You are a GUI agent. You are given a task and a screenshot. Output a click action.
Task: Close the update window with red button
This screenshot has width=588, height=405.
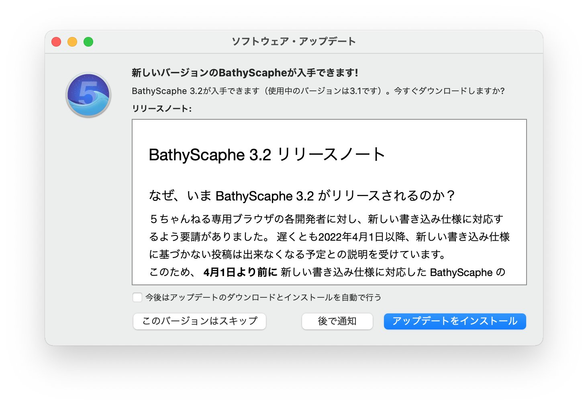click(x=56, y=42)
